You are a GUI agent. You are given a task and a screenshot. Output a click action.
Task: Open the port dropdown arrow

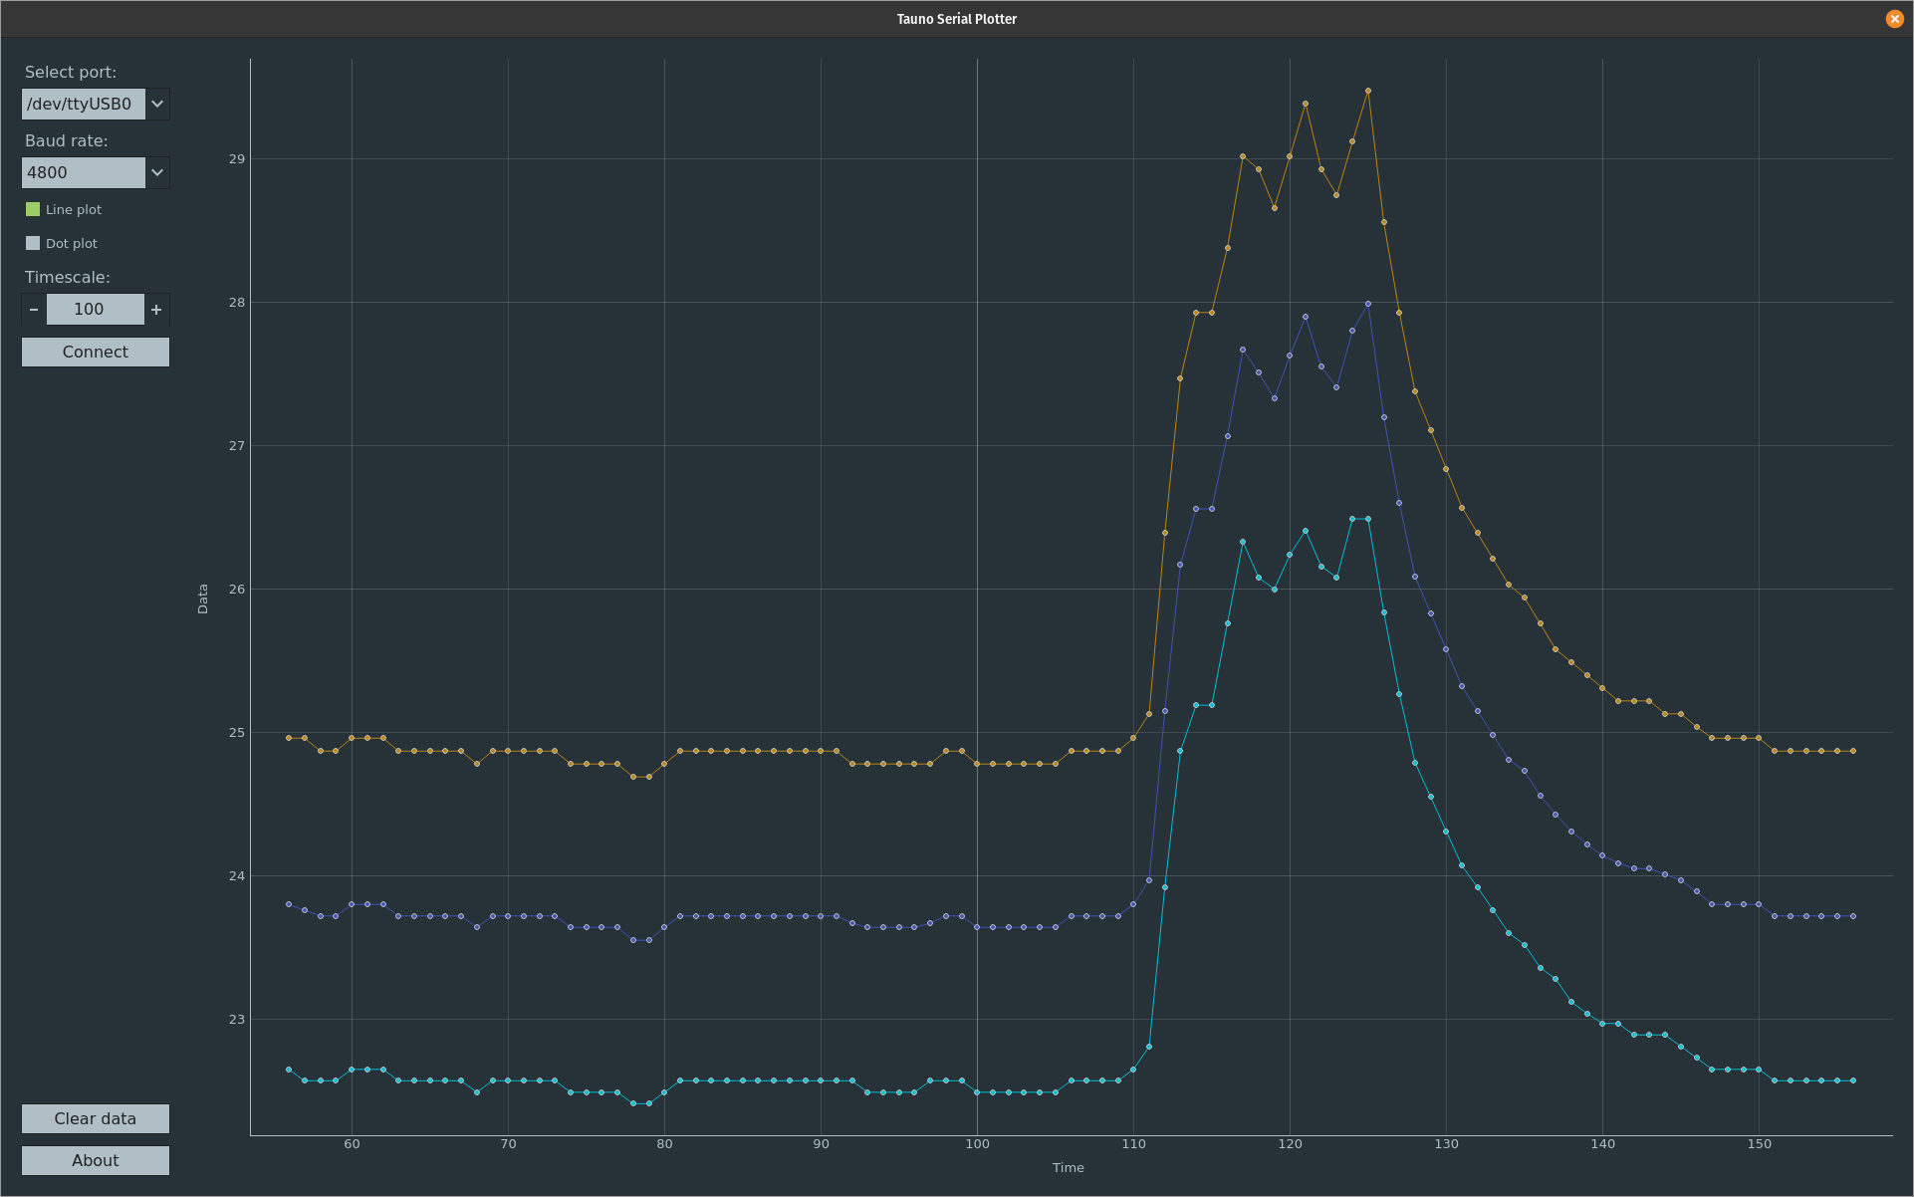[x=157, y=104]
